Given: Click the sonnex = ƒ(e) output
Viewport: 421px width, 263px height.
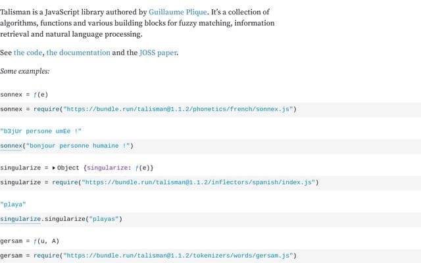Looking at the screenshot, I should pyautogui.click(x=24, y=95).
